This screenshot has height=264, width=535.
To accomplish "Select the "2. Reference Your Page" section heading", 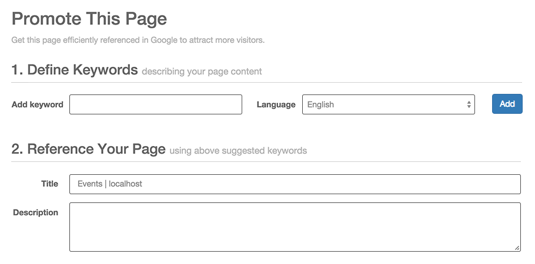I will coord(88,149).
